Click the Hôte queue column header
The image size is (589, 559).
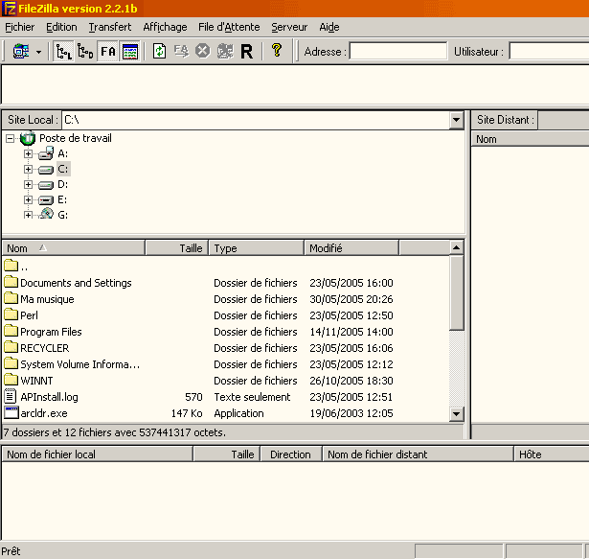click(x=551, y=454)
